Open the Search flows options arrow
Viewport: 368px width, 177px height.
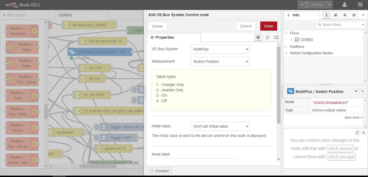point(363,24)
